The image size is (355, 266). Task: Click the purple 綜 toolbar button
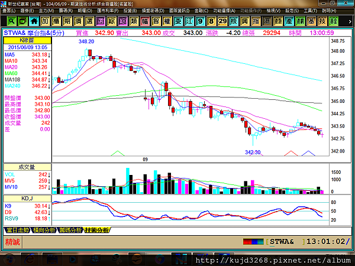pyautogui.click(x=122, y=21)
